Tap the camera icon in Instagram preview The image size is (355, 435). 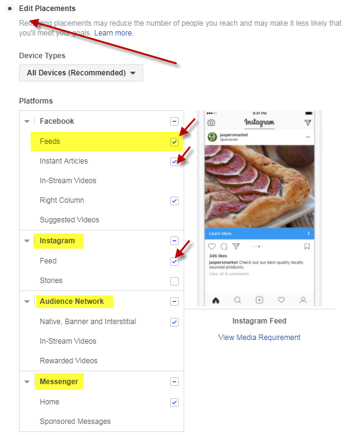pos(211,123)
